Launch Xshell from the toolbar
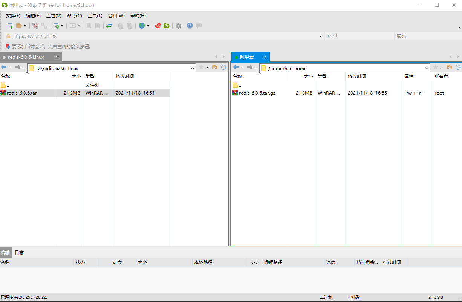The image size is (462, 302). click(x=159, y=26)
